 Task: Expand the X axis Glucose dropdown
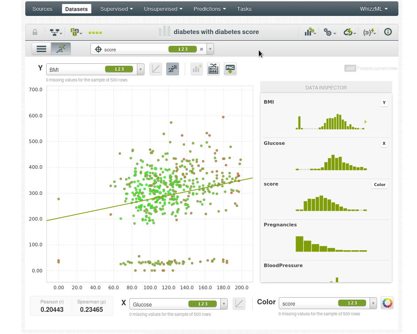(224, 304)
